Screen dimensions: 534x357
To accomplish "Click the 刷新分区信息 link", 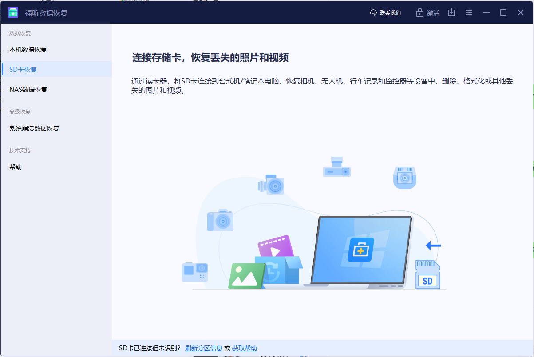I will pos(204,348).
